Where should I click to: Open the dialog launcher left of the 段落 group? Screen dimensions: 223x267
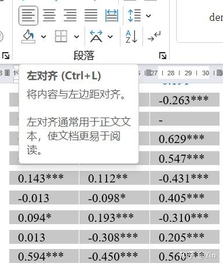pos(6,56)
